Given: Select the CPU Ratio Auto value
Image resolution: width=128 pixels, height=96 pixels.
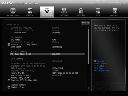Looking at the screenshot, I should pos(54,40).
